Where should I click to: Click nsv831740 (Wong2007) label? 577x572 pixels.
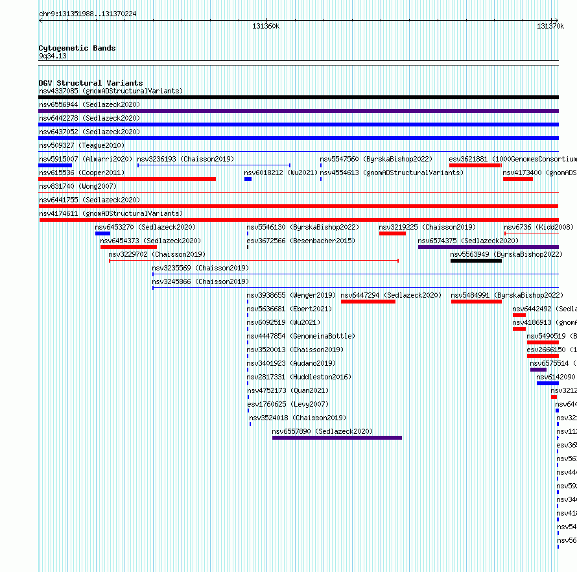(x=78, y=186)
